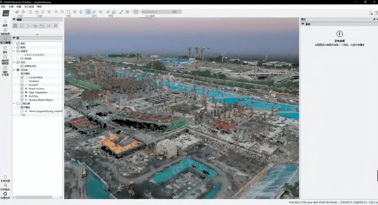378x205 pixels.
Task: Click the zoom in magnifier toolbar icon
Action: point(56,12)
